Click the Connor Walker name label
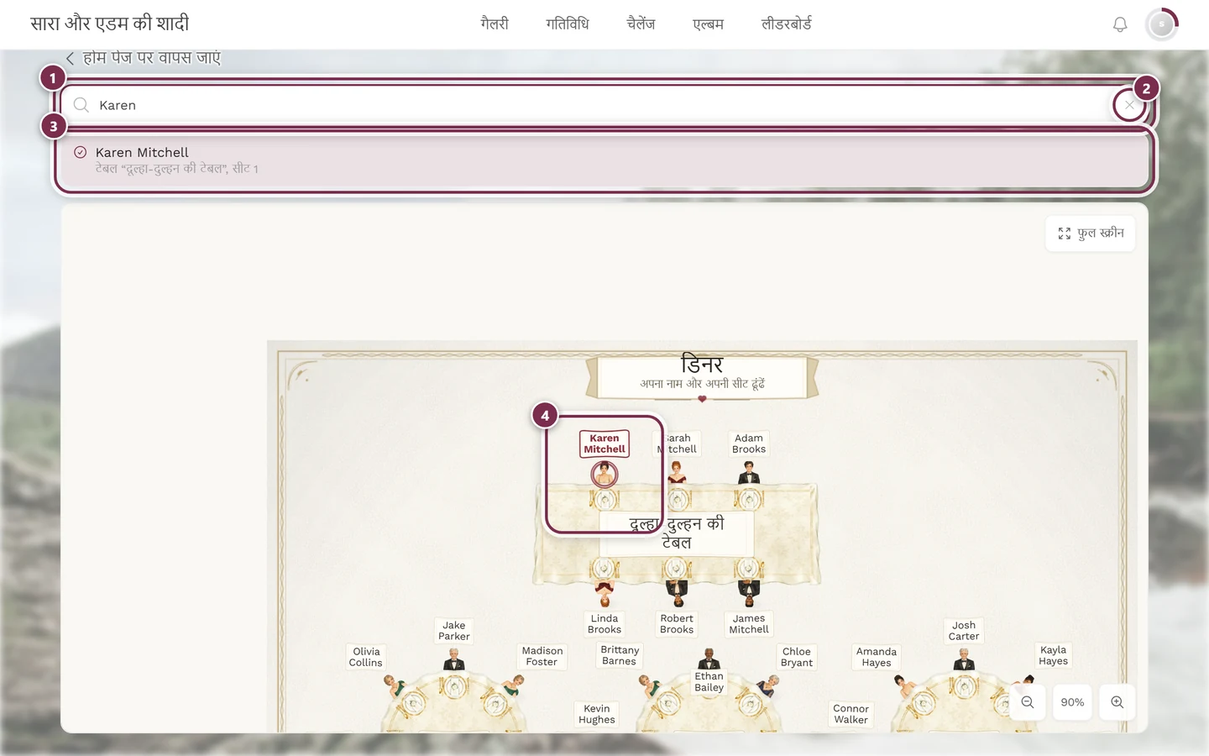Viewport: 1209px width, 756px height. [x=851, y=714]
